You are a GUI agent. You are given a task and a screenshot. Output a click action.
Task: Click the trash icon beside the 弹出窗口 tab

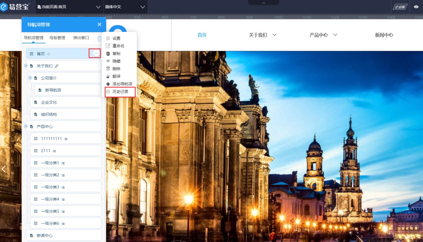click(99, 38)
